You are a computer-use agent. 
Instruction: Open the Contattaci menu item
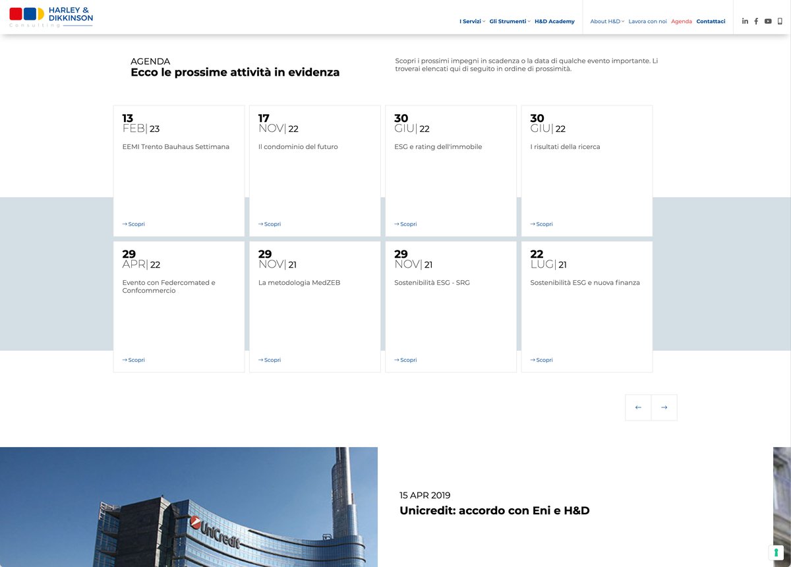711,21
